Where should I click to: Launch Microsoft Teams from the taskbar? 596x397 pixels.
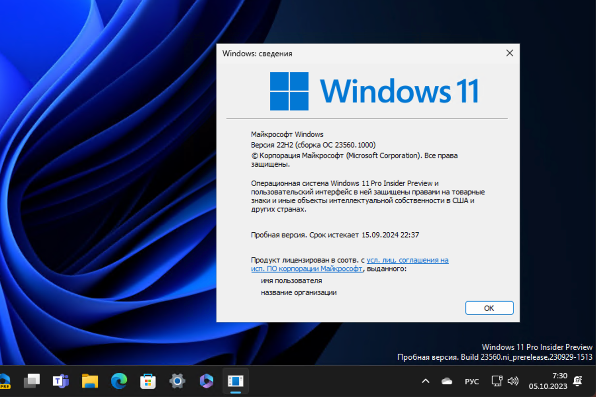(60, 381)
